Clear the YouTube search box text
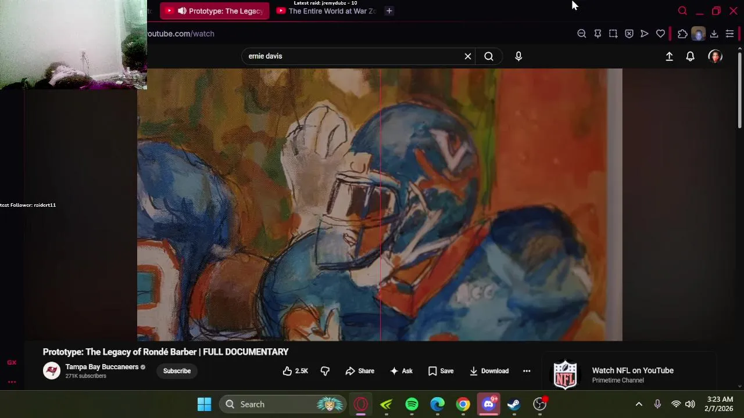 468,56
